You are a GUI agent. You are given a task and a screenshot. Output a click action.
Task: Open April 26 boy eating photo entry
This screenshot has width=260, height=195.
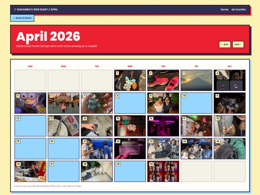(30, 171)
